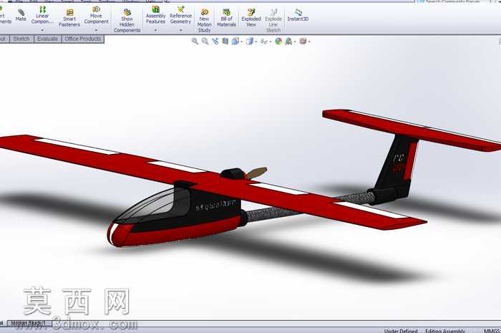The image size is (501, 333).
Task: Toggle the Instant3D tool
Action: [298, 15]
